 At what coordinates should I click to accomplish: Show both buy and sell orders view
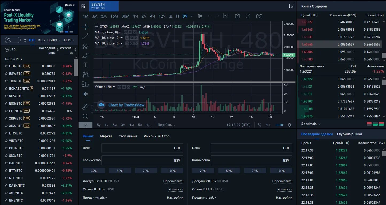(381, 124)
